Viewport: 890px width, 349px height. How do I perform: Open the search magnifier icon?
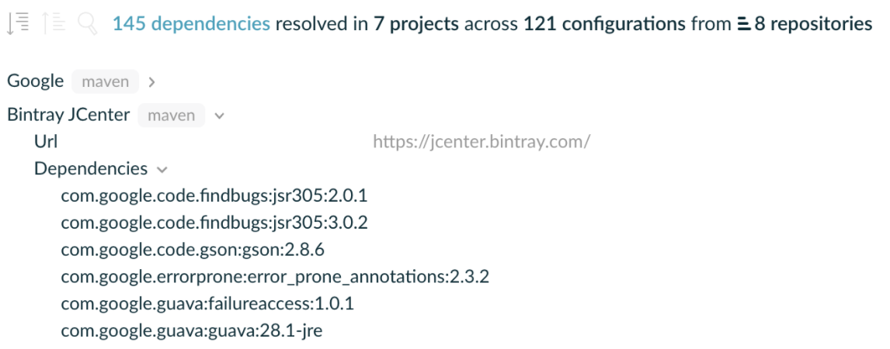click(88, 25)
